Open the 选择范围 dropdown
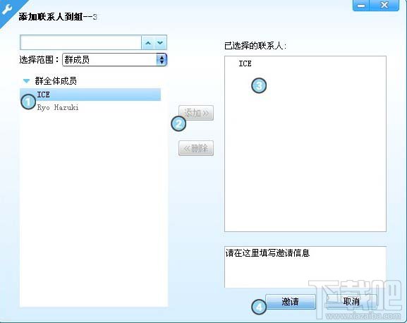This screenshot has width=407, height=323. (114, 60)
